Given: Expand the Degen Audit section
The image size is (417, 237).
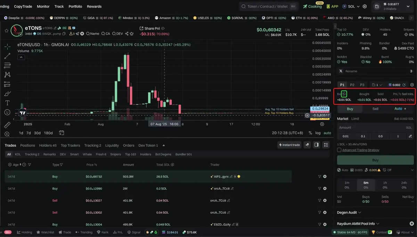Looking at the screenshot, I should coord(349,212).
